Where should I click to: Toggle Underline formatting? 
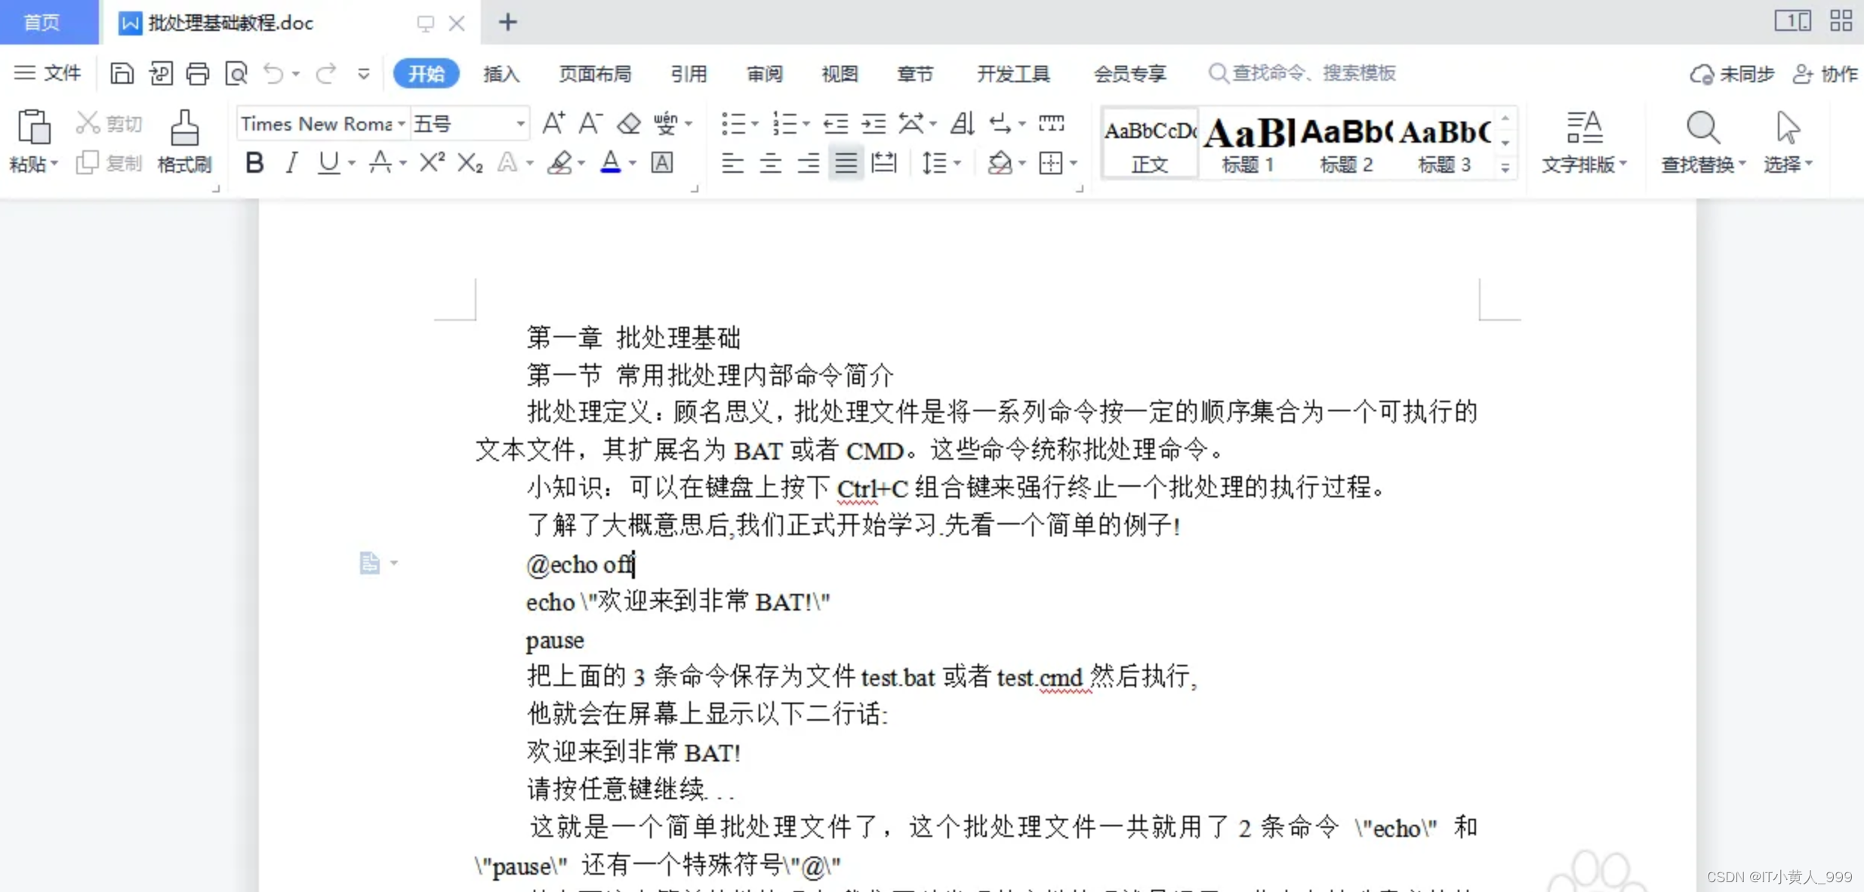click(x=328, y=163)
